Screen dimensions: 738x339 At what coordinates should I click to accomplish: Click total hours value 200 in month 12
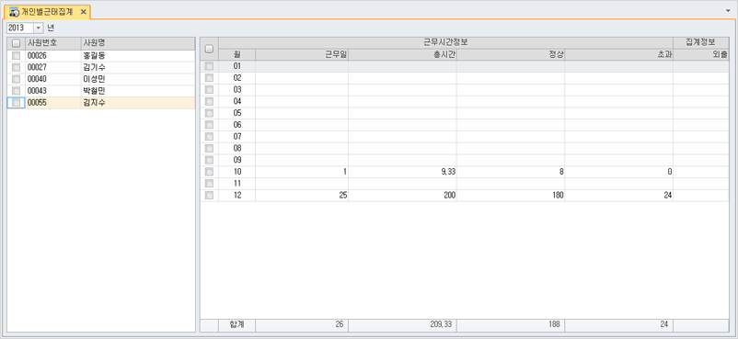[449, 196]
